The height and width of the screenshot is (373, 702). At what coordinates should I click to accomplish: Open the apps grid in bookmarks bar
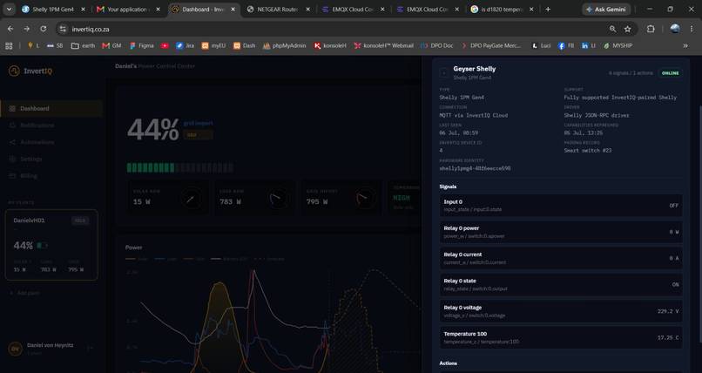click(x=9, y=45)
